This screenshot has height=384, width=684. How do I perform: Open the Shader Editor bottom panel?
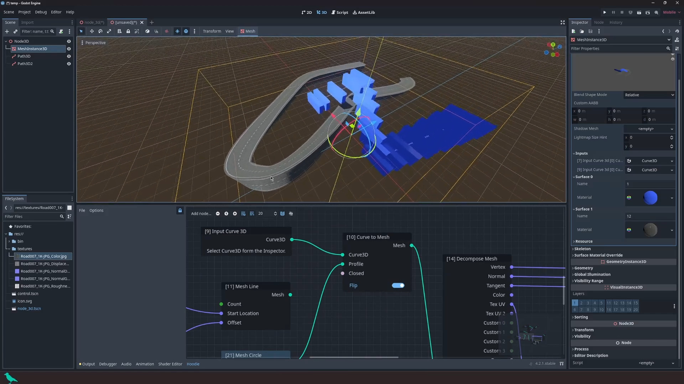tap(170, 364)
